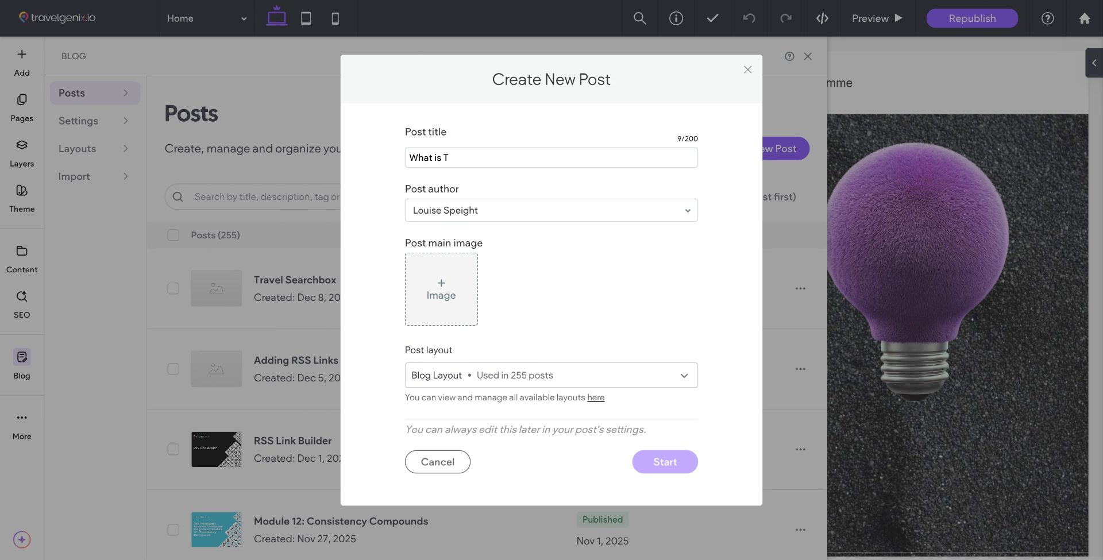Add a post main image
This screenshot has width=1103, height=560.
pos(441,289)
